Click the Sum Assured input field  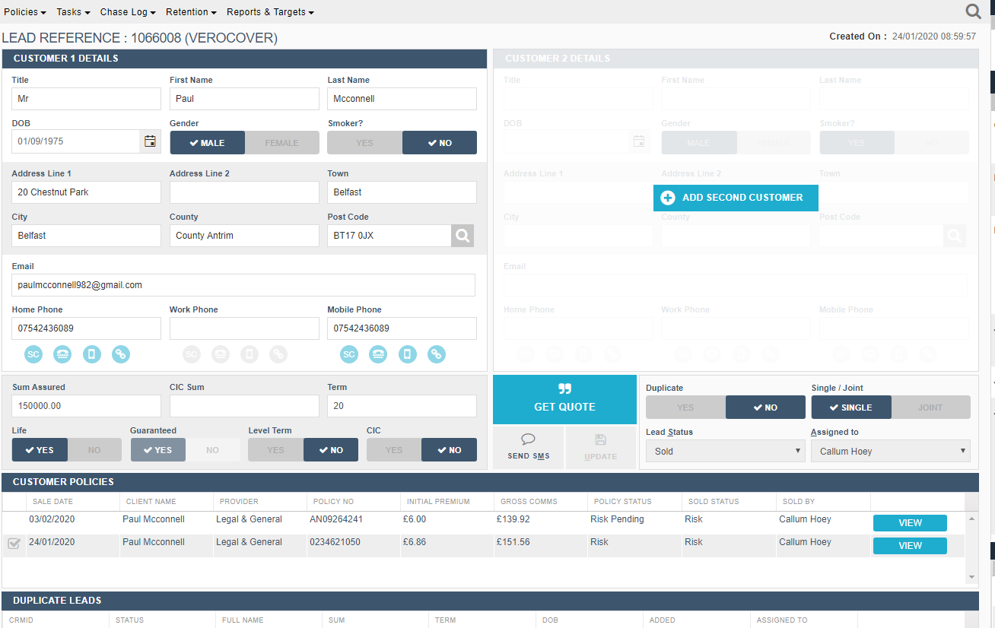click(x=86, y=406)
